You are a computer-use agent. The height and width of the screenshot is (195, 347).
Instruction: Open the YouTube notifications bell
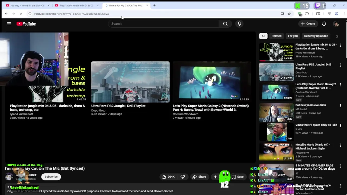[324, 24]
